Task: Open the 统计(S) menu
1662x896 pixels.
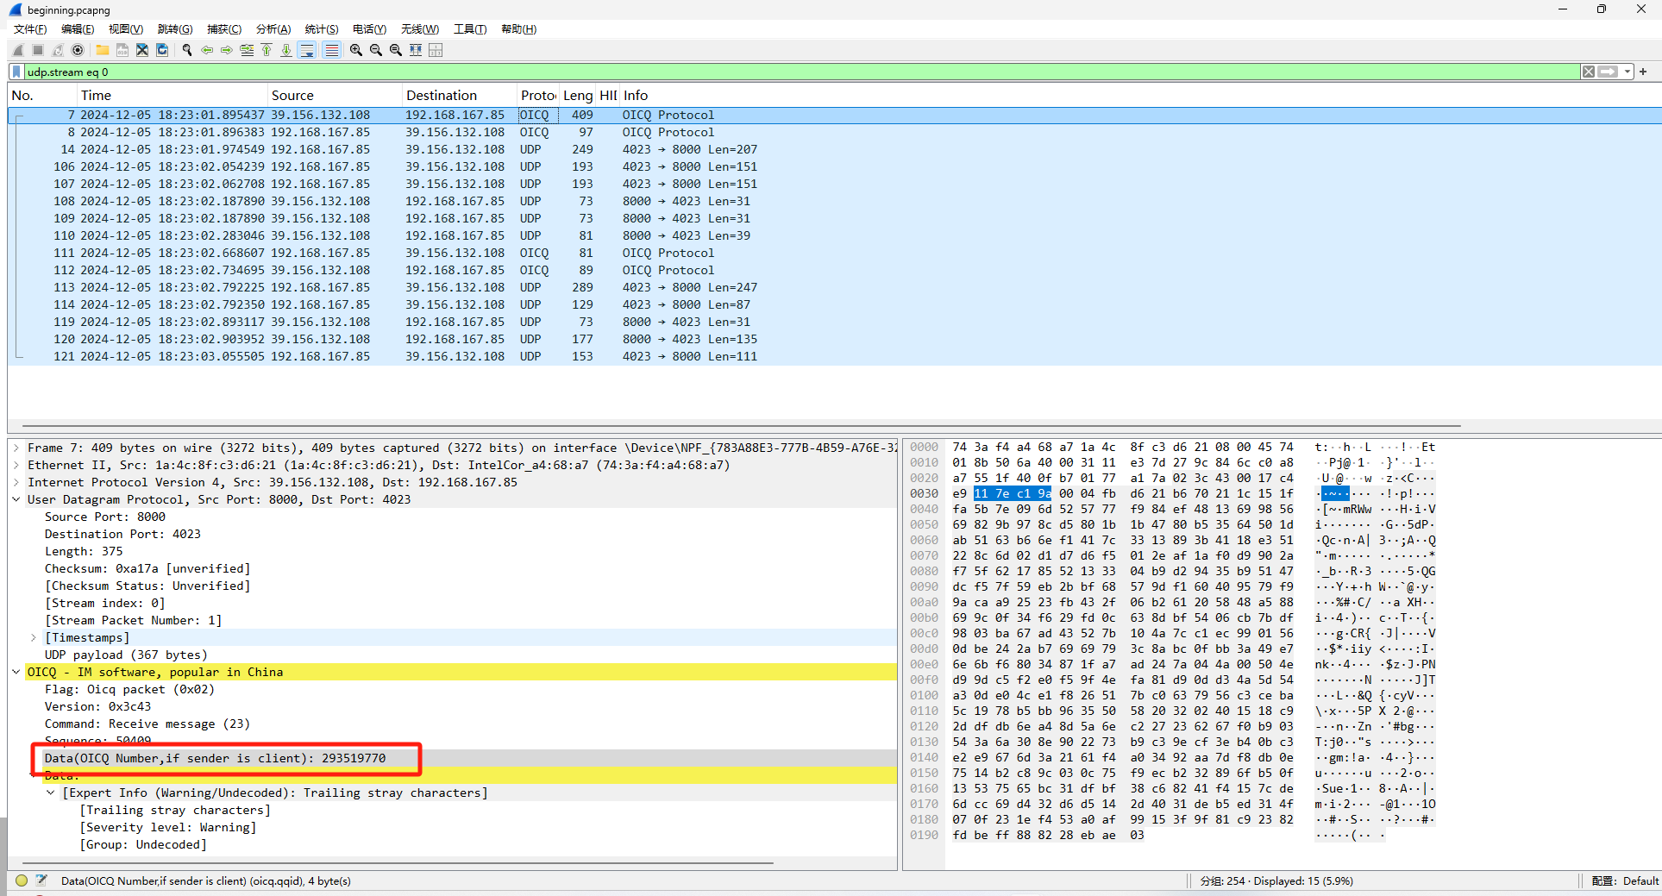Action: tap(322, 29)
